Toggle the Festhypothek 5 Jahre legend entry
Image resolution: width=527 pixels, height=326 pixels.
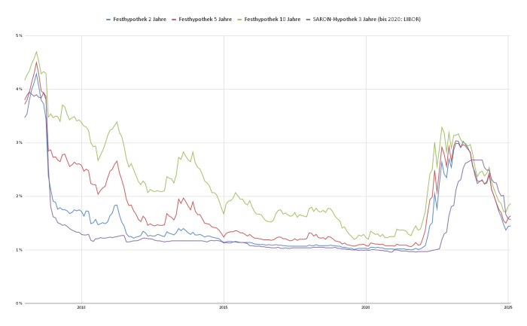(x=202, y=20)
